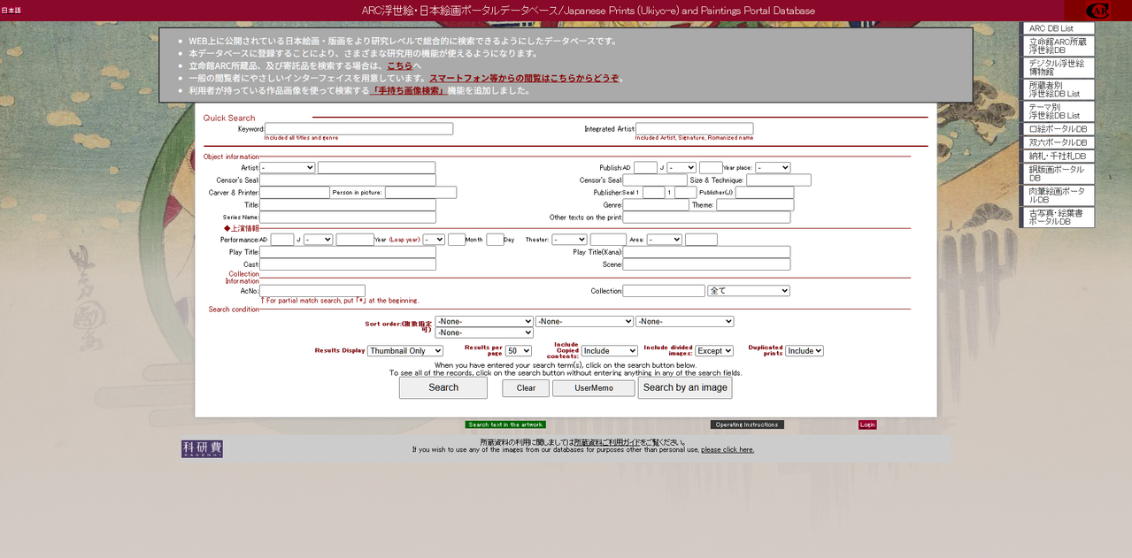This screenshot has height=558, width=1132.
Task: Open テーマ別浮世絵DB List menu item
Action: click(1057, 111)
